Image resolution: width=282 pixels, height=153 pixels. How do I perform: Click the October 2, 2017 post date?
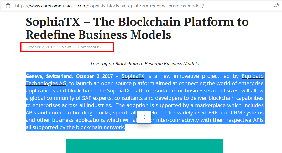click(40, 47)
